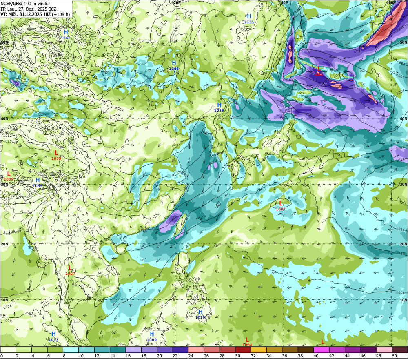Pick the green 6–8 legend swatch
This screenshot has height=359, width=408.
pos(55,350)
